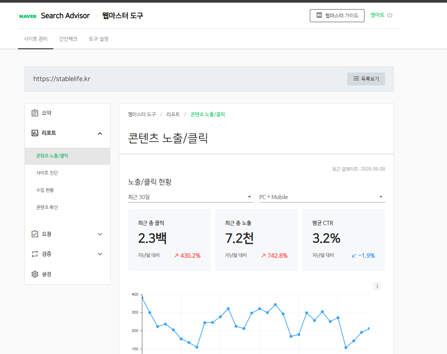This screenshot has height=354, width=447.
Task: Click the first data point on the chart line
Action: point(142,298)
